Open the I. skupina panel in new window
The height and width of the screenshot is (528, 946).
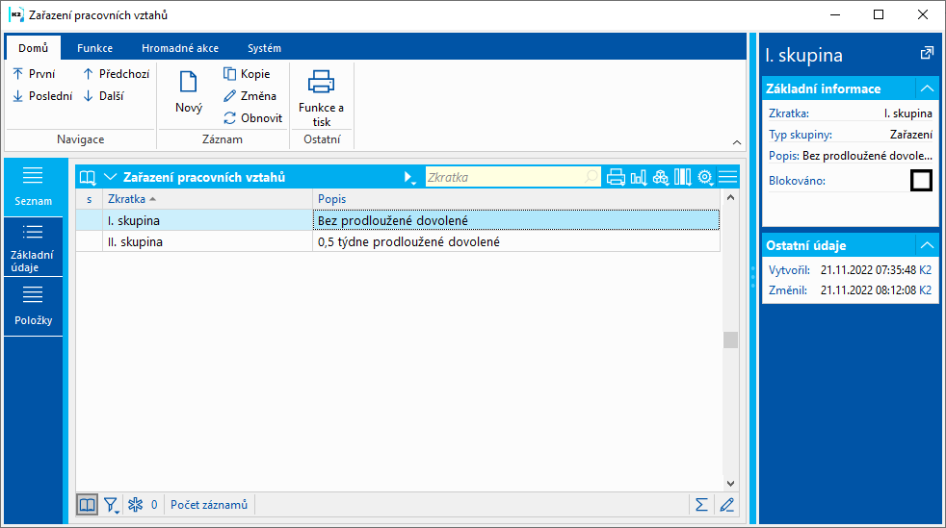point(926,53)
